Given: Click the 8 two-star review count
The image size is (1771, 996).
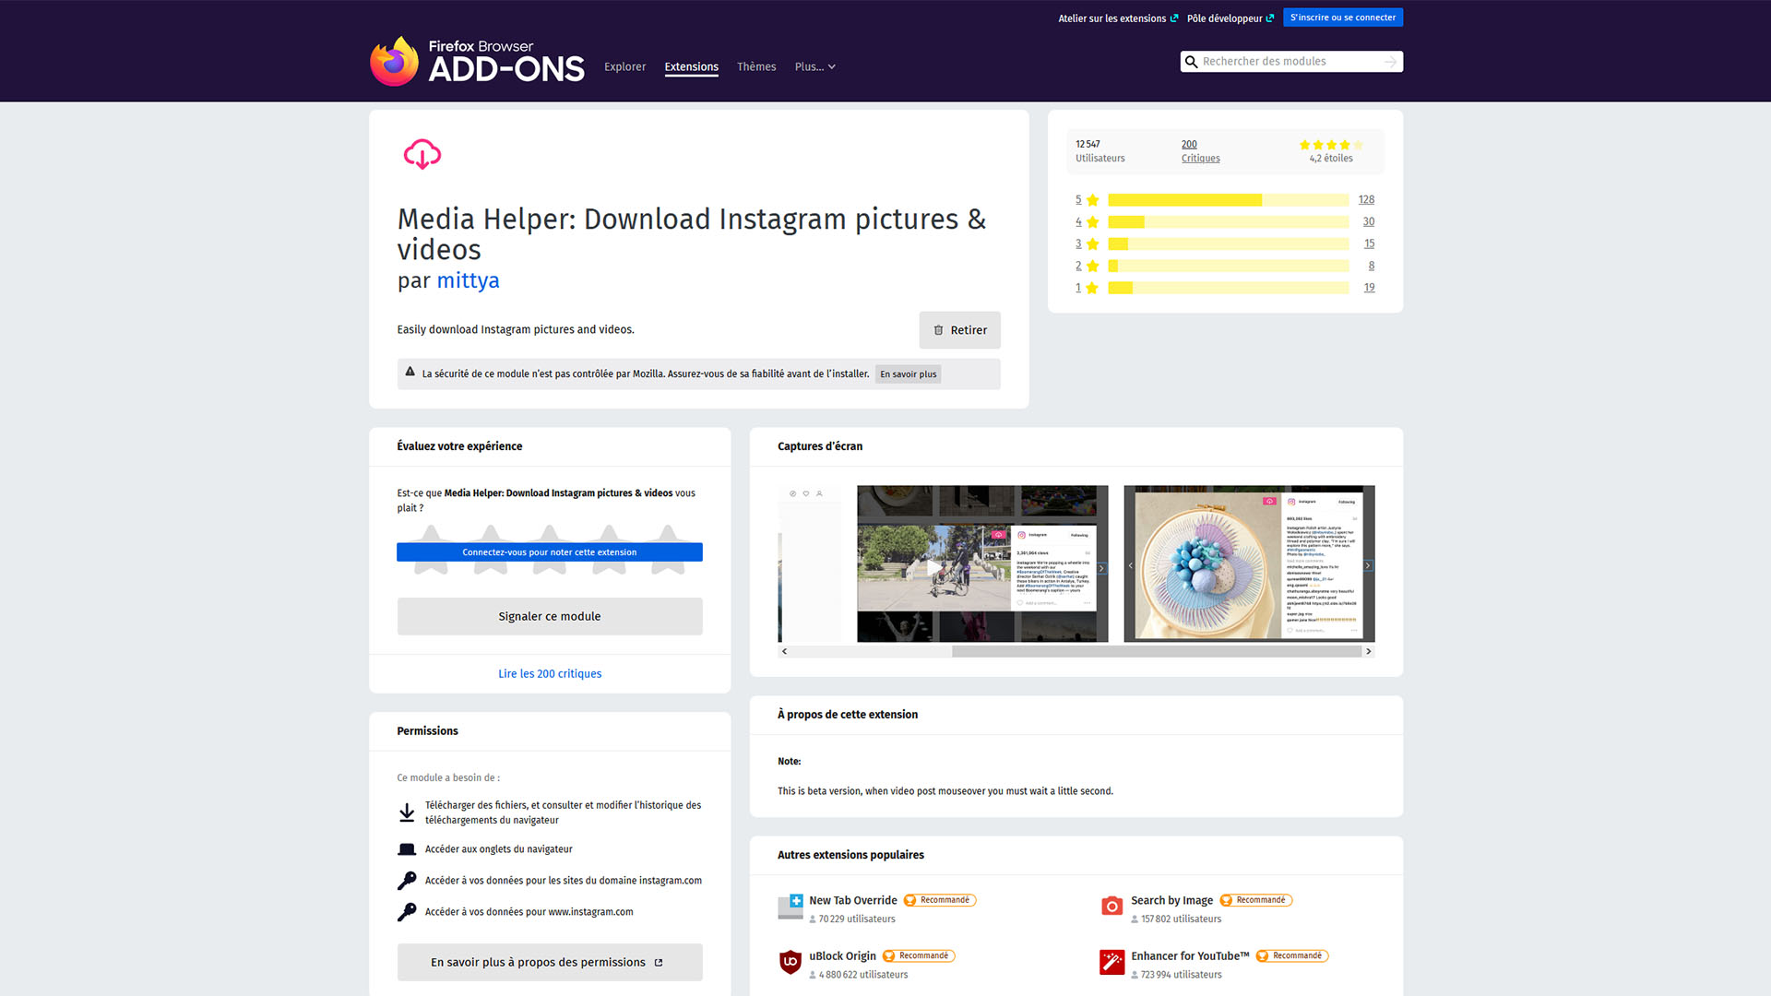Looking at the screenshot, I should coord(1372,267).
